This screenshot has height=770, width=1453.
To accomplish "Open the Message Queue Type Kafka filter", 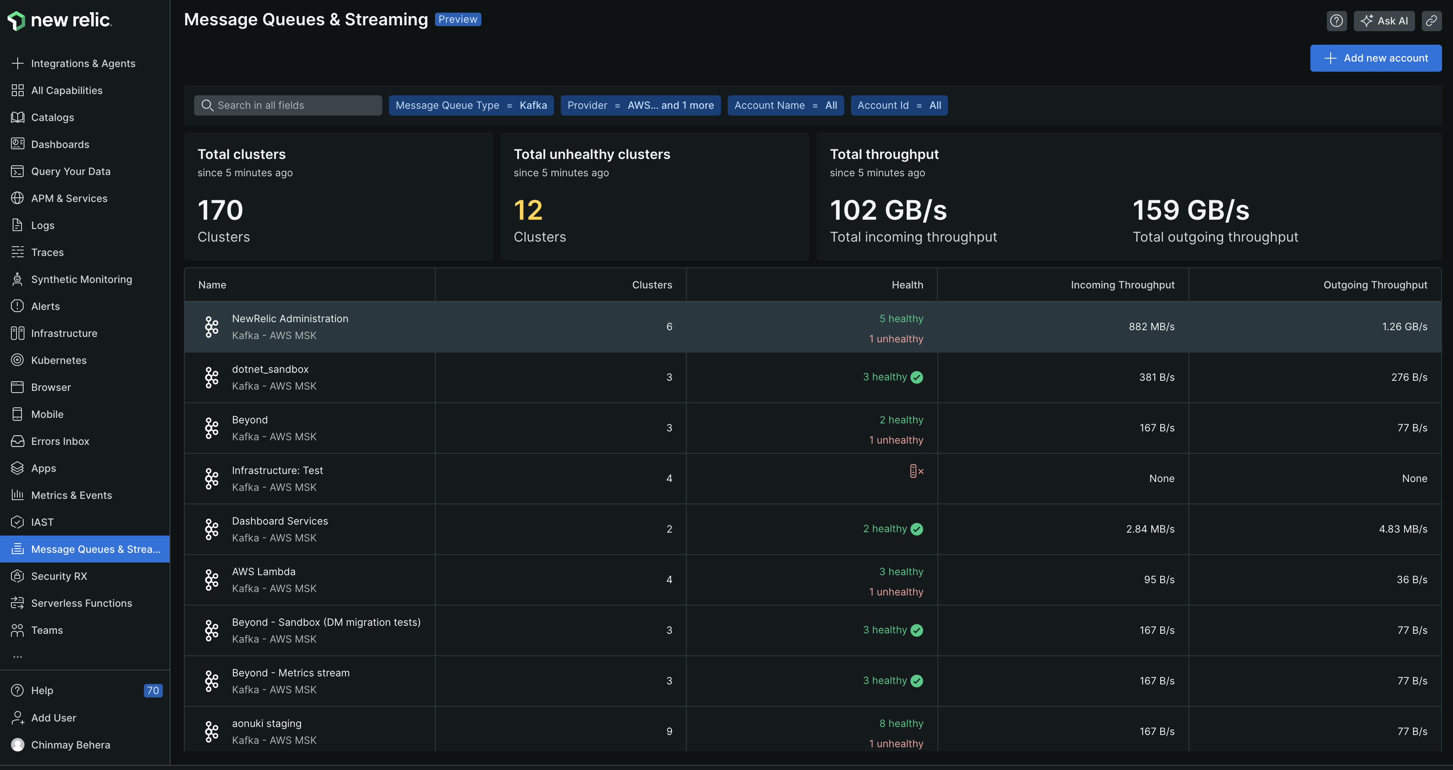I will tap(471, 105).
